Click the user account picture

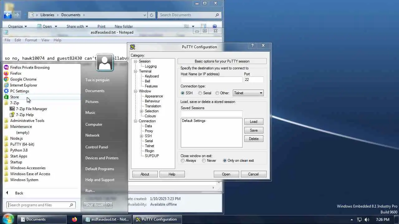coord(105,63)
